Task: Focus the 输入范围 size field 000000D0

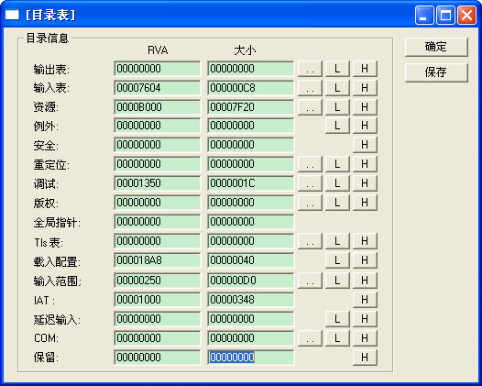Action: point(250,281)
